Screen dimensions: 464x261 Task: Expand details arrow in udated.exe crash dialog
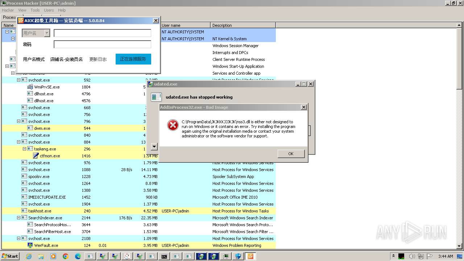click(154, 146)
